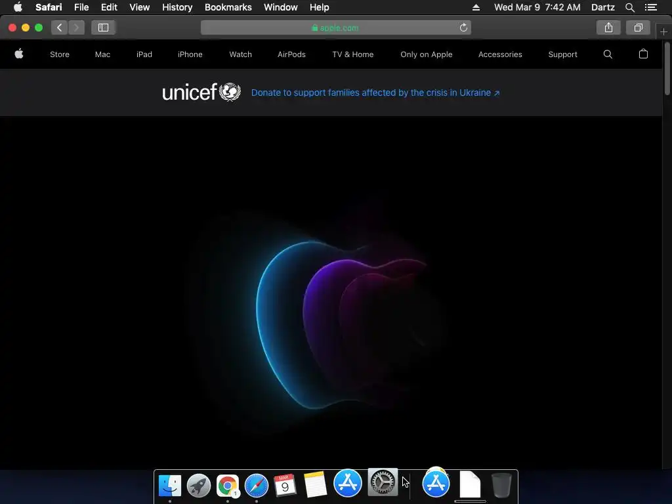The width and height of the screenshot is (672, 504).
Task: Click the Dartz user menu
Action: point(602,7)
